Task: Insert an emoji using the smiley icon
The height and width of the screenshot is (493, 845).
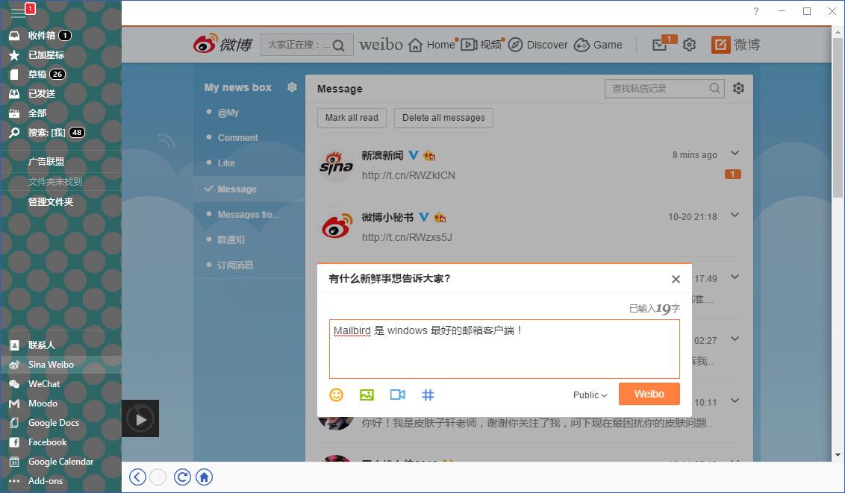Action: [x=337, y=395]
